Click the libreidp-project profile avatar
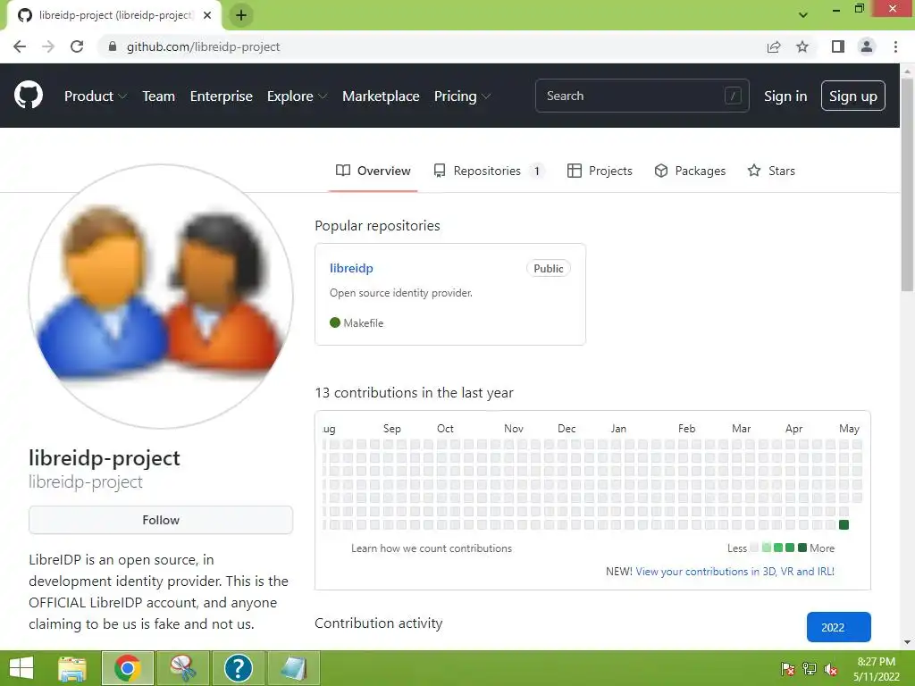Screen dimensions: 915x686 161,297
